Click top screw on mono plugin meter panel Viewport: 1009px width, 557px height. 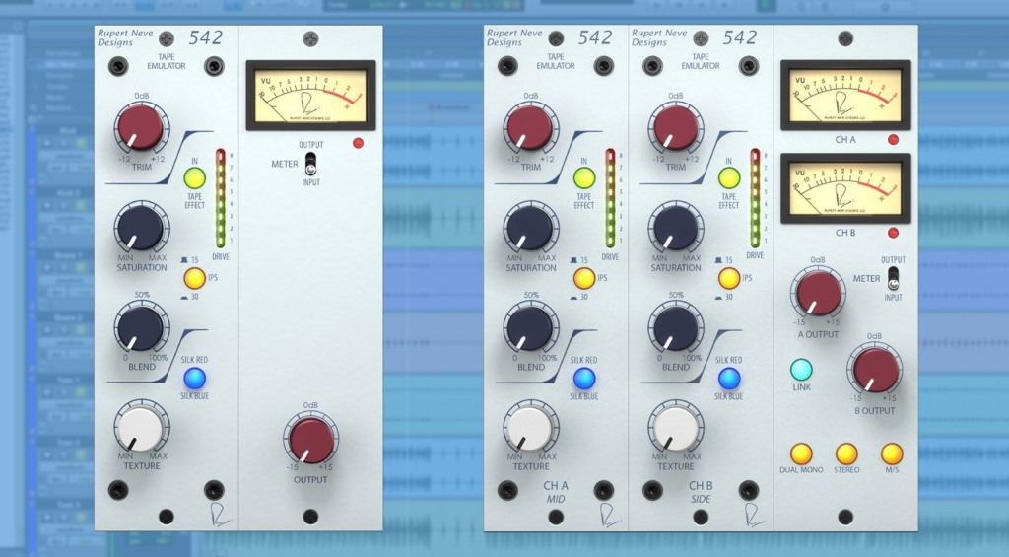310,39
